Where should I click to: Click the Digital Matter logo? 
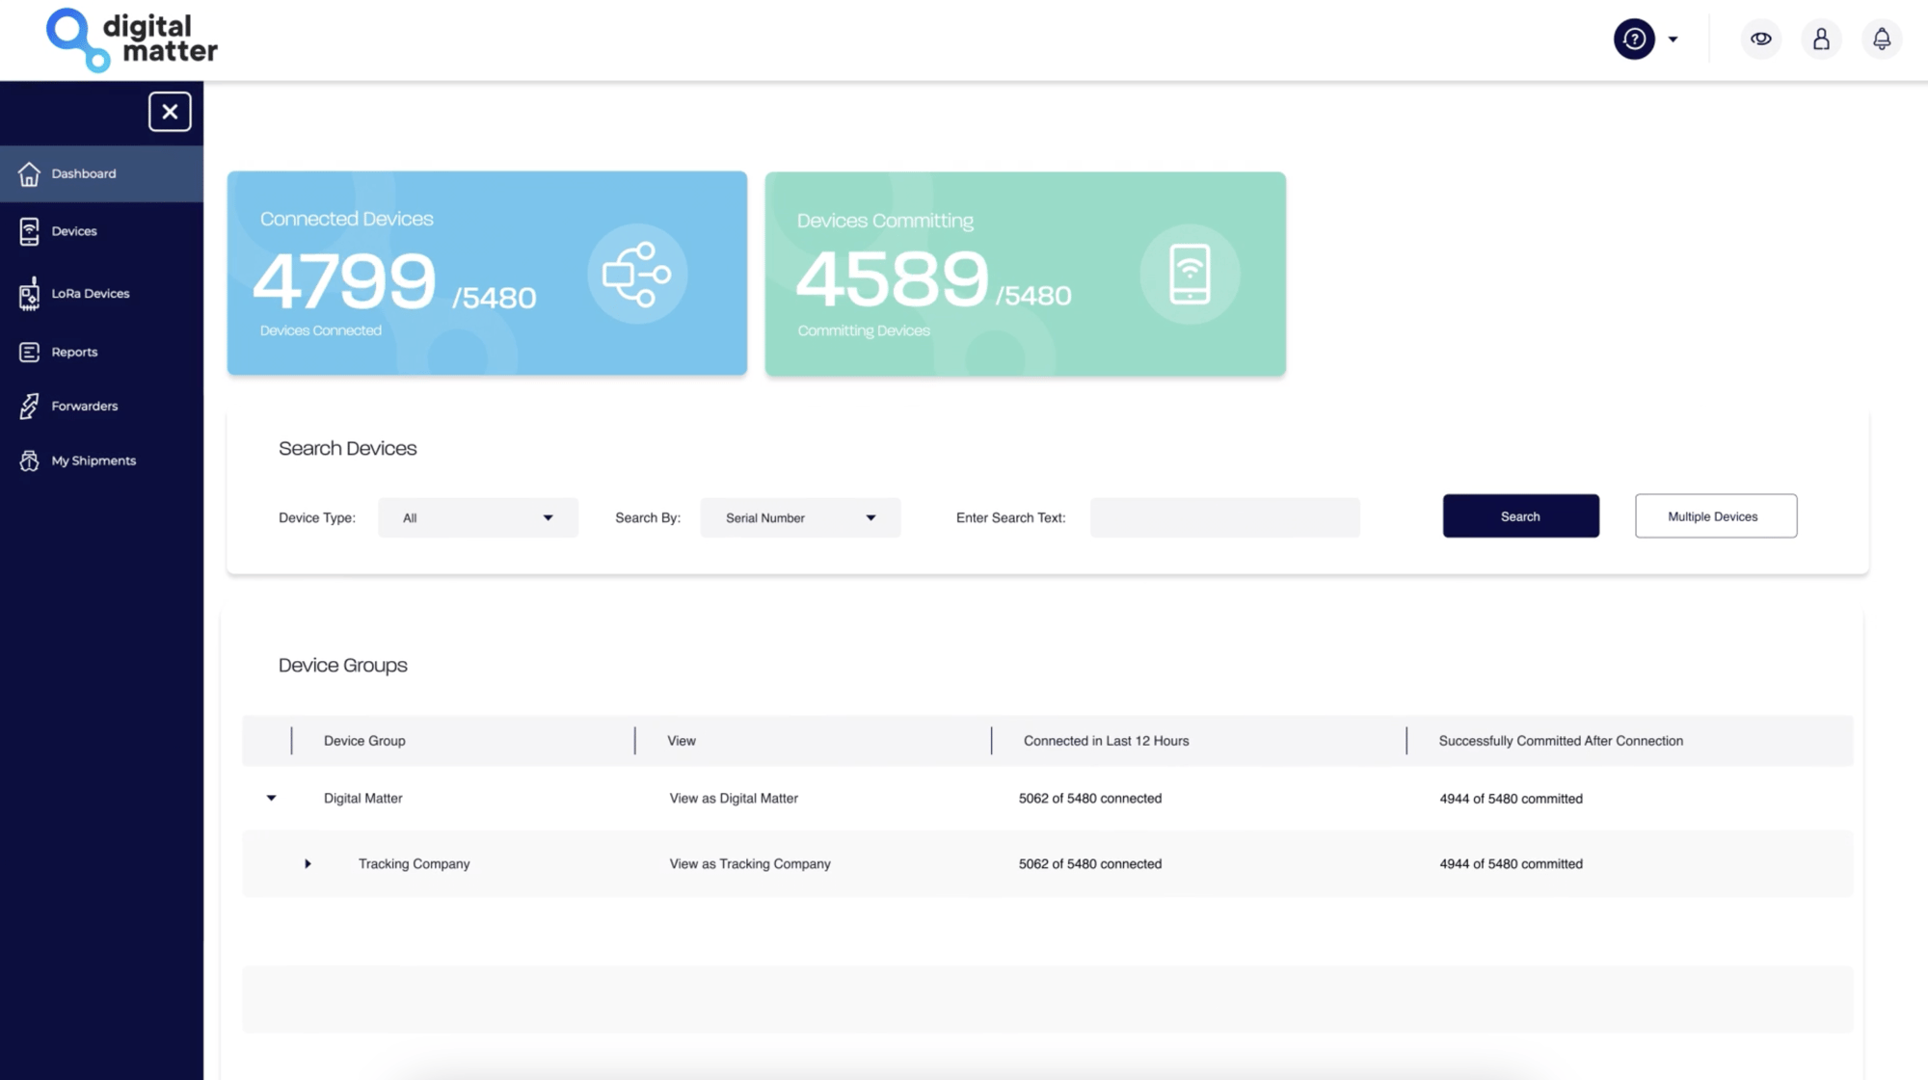pos(132,40)
